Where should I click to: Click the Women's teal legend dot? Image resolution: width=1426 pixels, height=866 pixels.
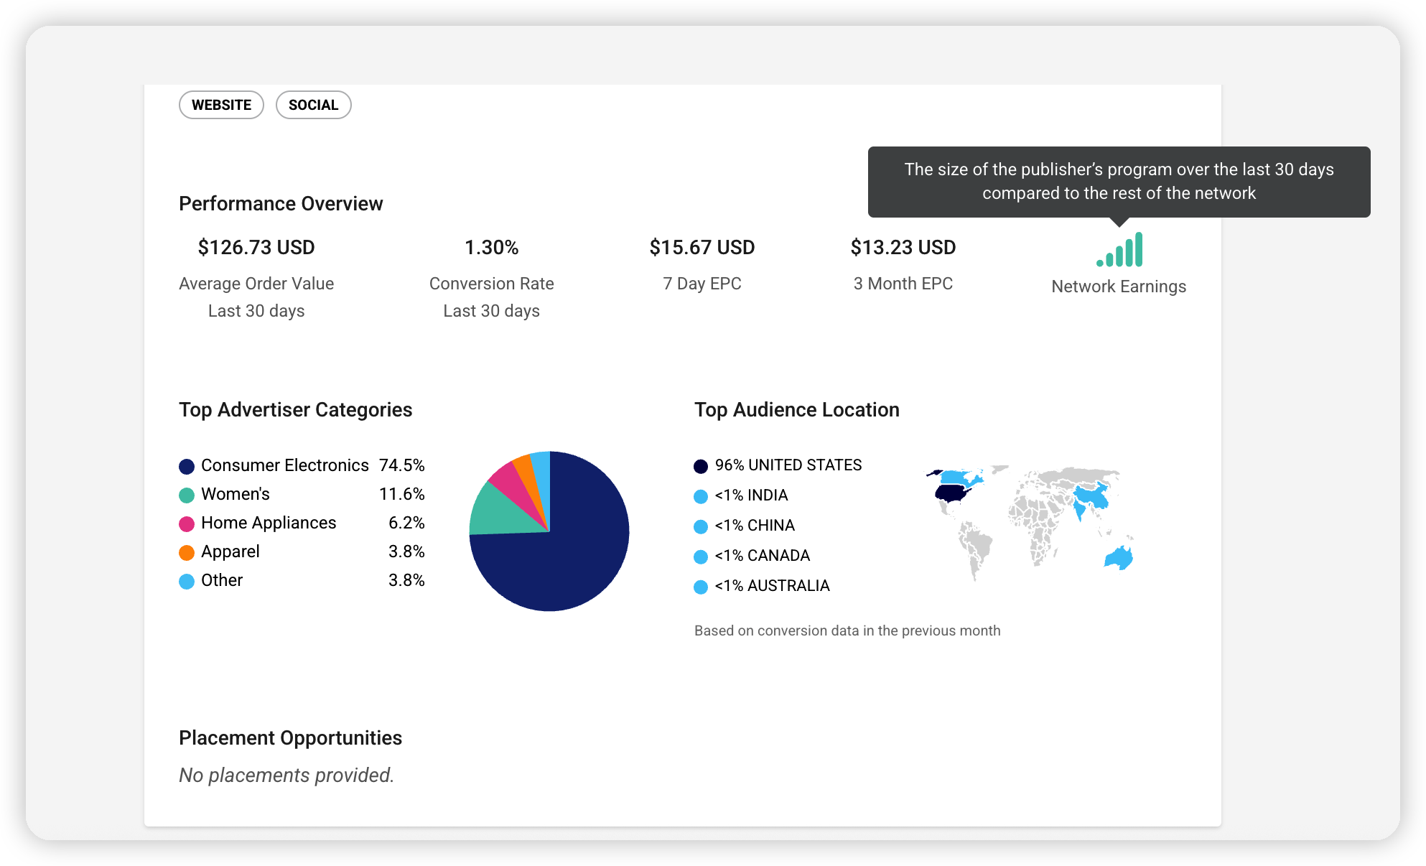[x=187, y=495]
